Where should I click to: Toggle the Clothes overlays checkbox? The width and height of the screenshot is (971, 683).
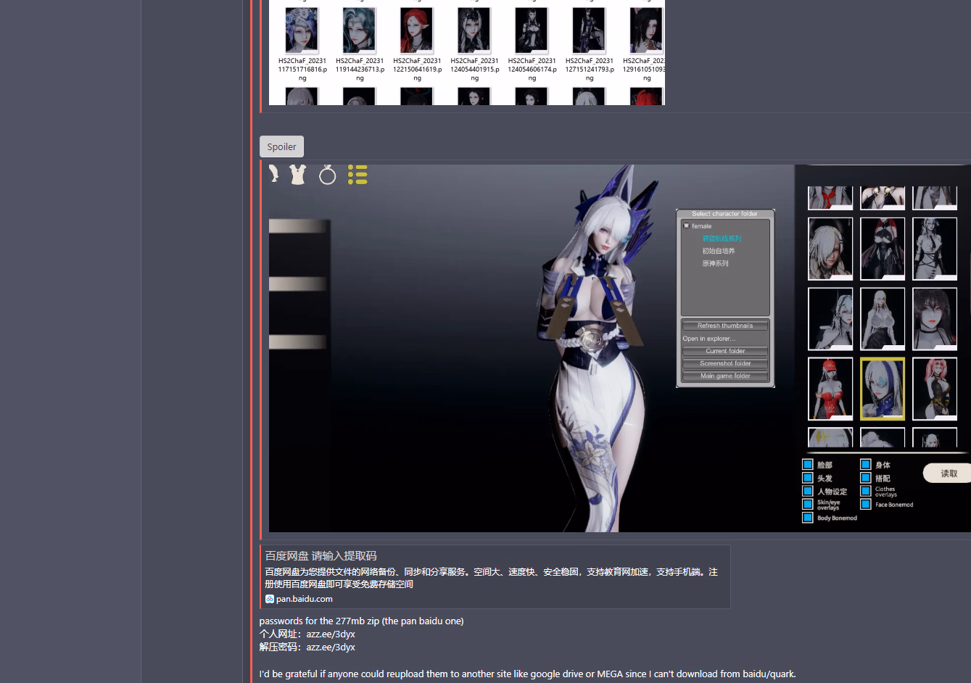tap(865, 492)
